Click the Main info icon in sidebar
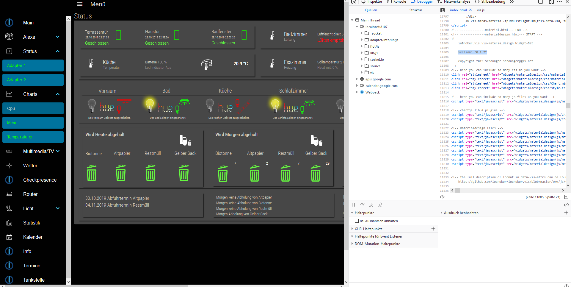Image resolution: width=571 pixels, height=287 pixels. [x=9, y=23]
